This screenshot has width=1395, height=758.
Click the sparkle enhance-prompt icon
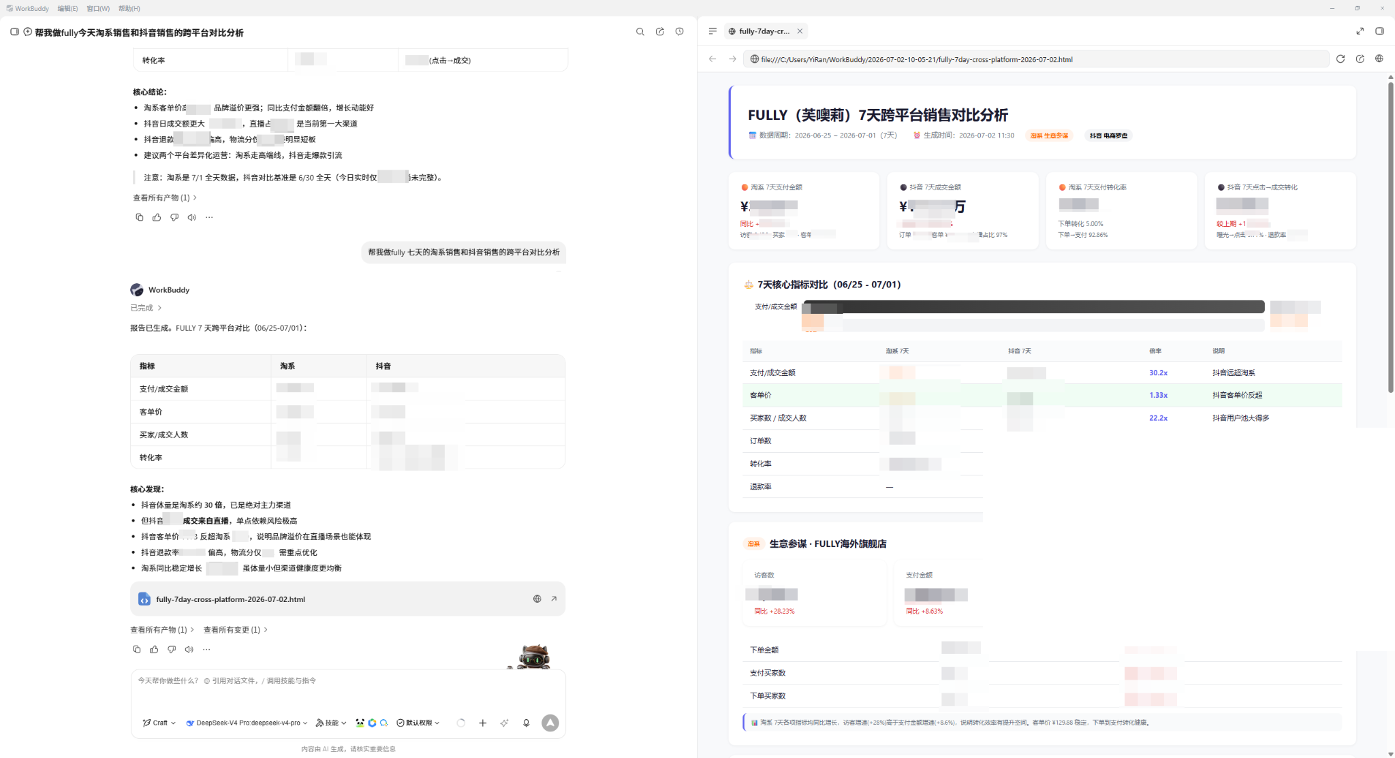point(504,723)
